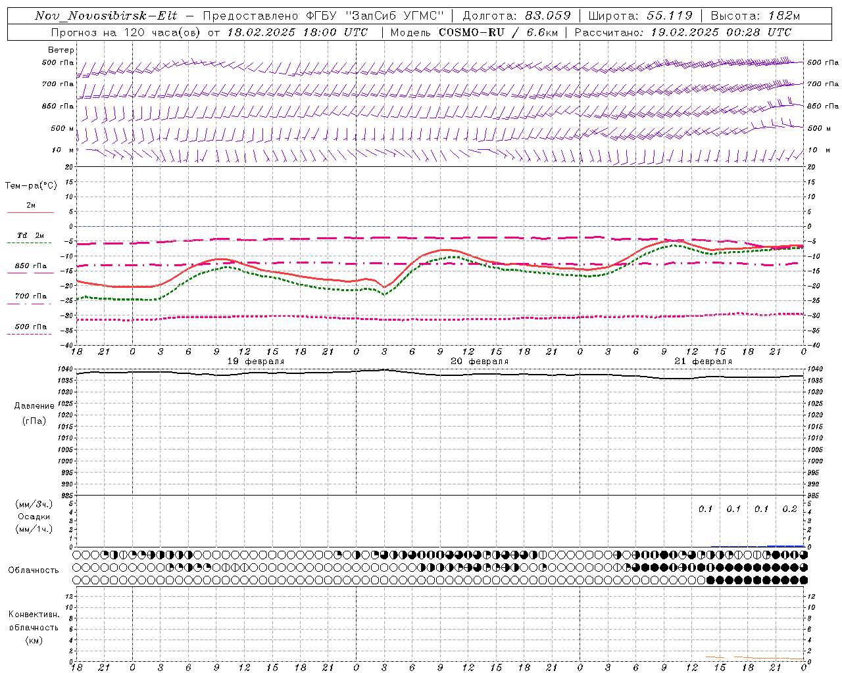
Task: Click the (км) unit under convective cloudiness
Action: pos(34,640)
